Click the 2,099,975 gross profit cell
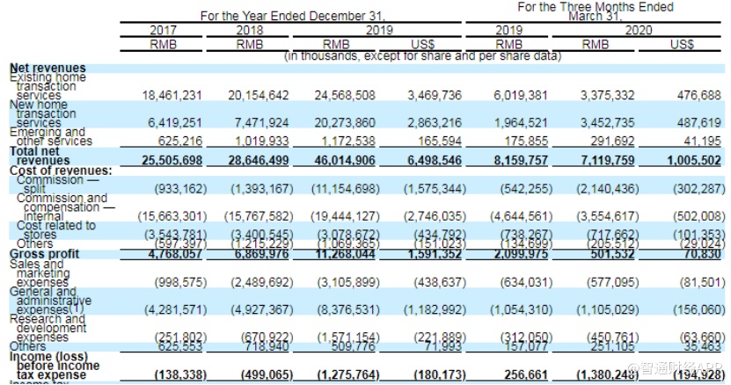This screenshot has width=731, height=385. (x=521, y=255)
